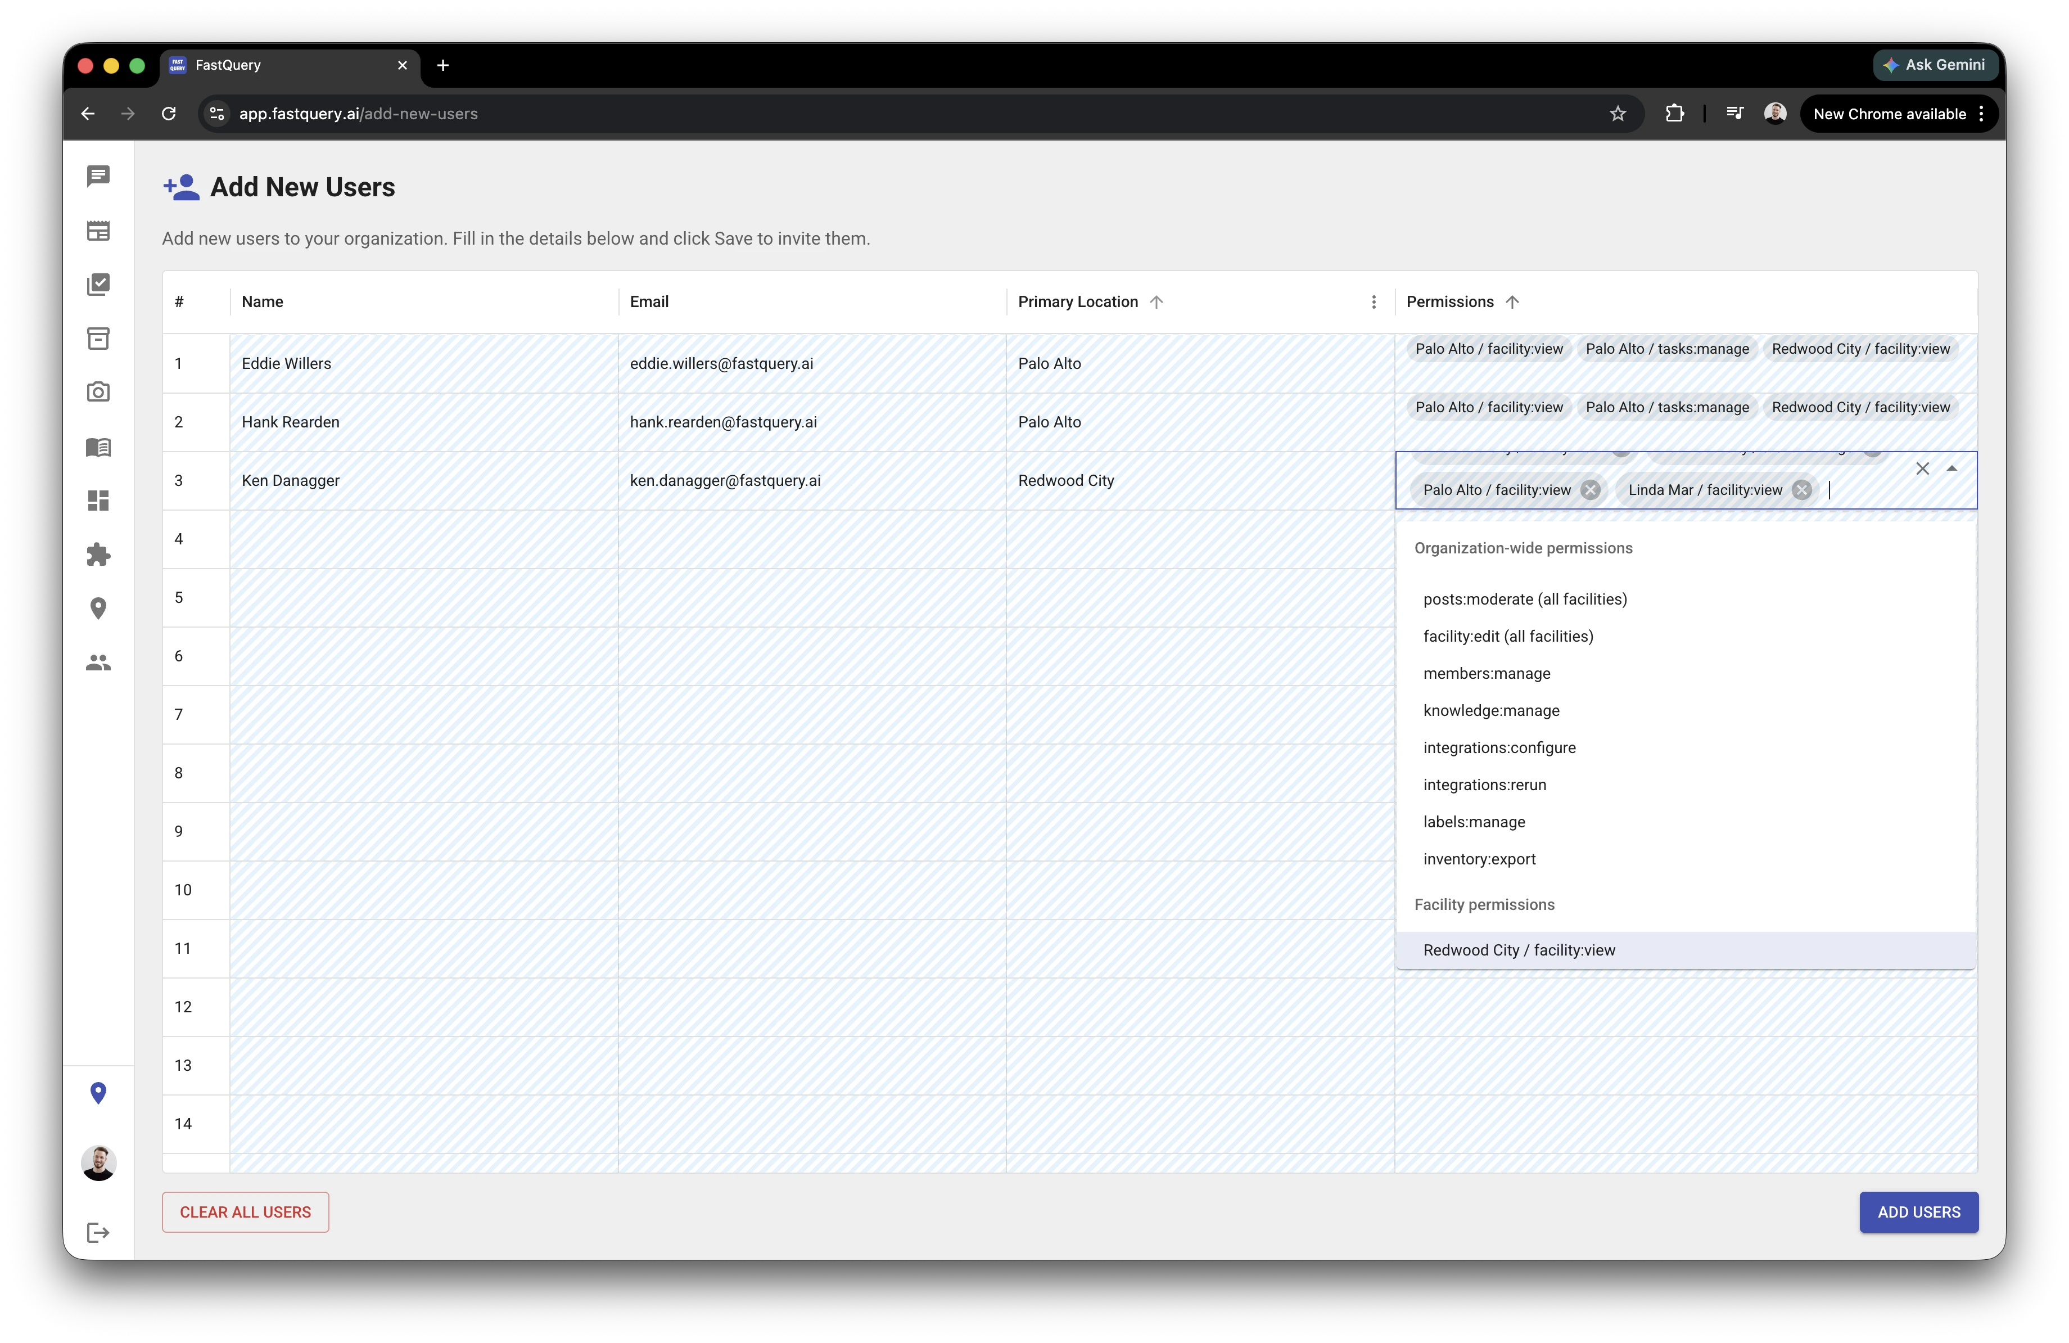The height and width of the screenshot is (1343, 2069).
Task: Open the tasks checklist sidebar icon
Action: click(x=98, y=285)
